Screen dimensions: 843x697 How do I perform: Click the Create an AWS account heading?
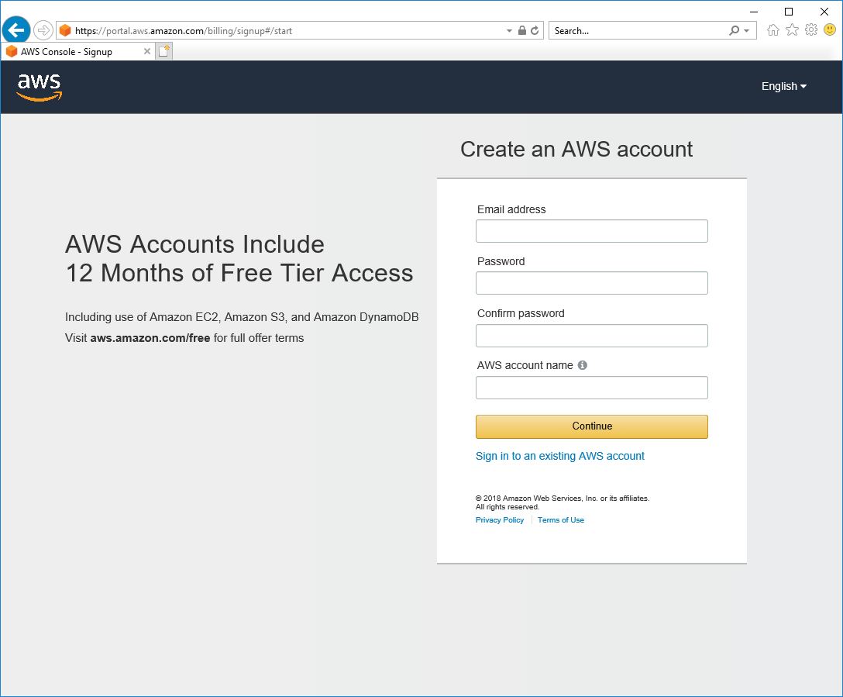tap(576, 149)
